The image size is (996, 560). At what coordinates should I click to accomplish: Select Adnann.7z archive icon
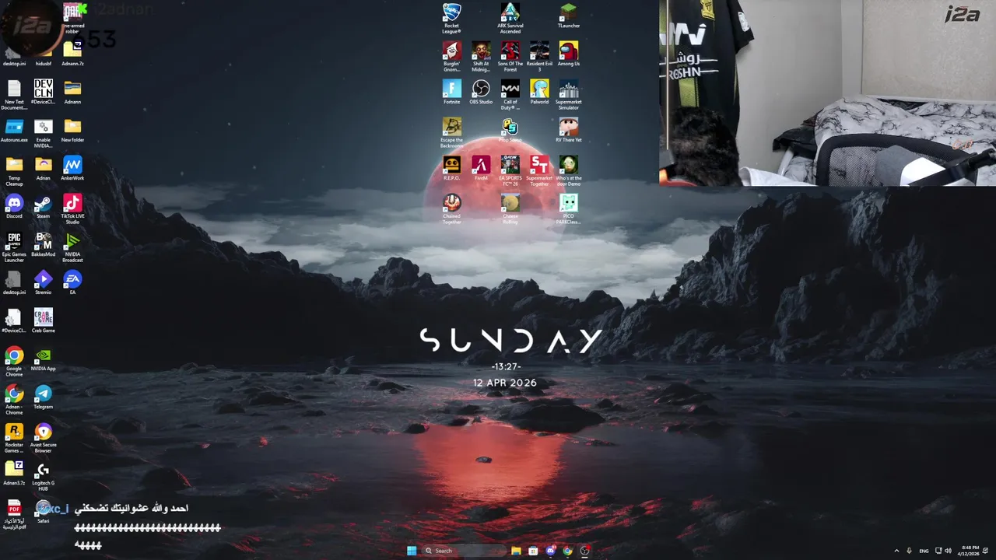pos(72,54)
